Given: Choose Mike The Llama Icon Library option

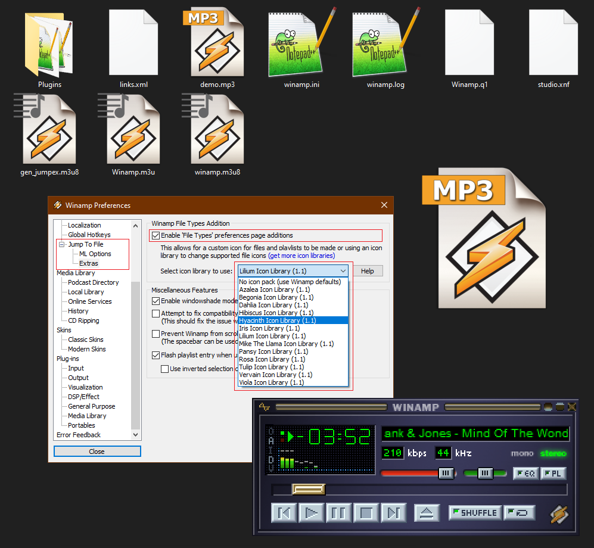Looking at the screenshot, I should pyautogui.click(x=293, y=344).
